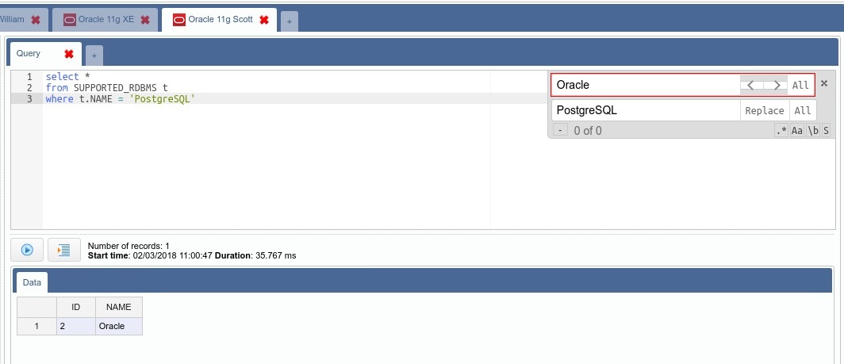Screen dimensions: 844x364
Task: Click All beside the Oracle search field
Action: (801, 85)
